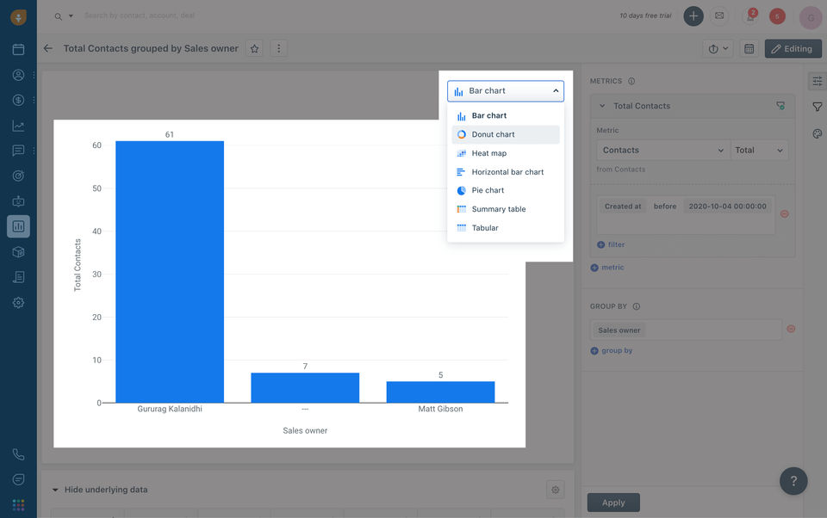This screenshot has width=827, height=518.
Task: Collapse Hide underlying data section
Action: 55,490
